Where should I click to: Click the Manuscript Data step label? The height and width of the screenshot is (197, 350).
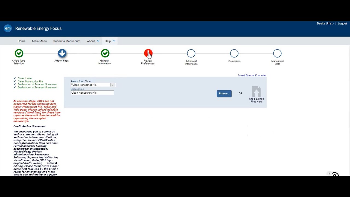click(x=278, y=63)
